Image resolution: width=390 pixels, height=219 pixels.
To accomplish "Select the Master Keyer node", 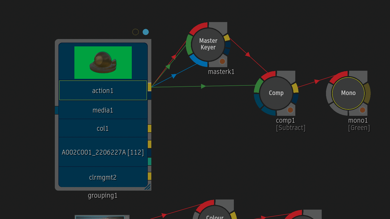I will tap(208, 44).
